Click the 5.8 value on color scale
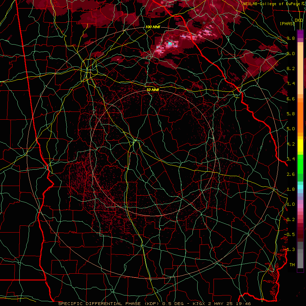This screenshot has height=306, width=306. coord(291,114)
